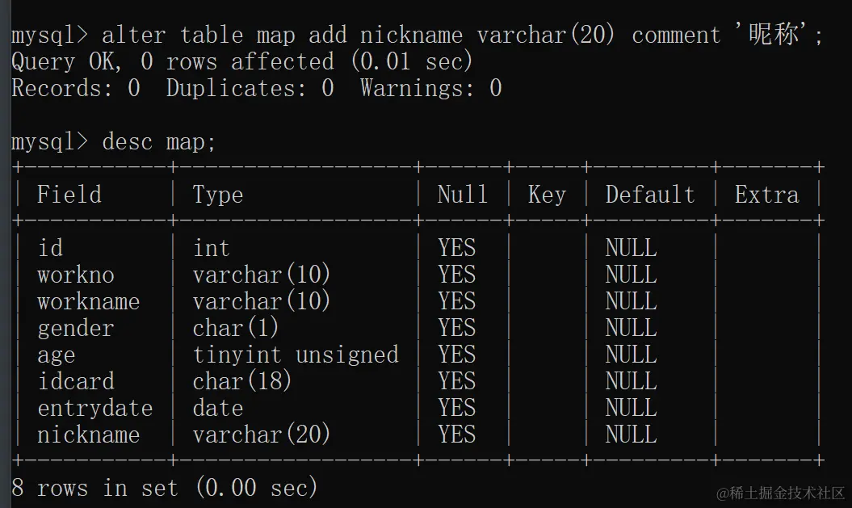Click the 'varchar(20)' type in nickname row
The height and width of the screenshot is (508, 852).
click(262, 435)
